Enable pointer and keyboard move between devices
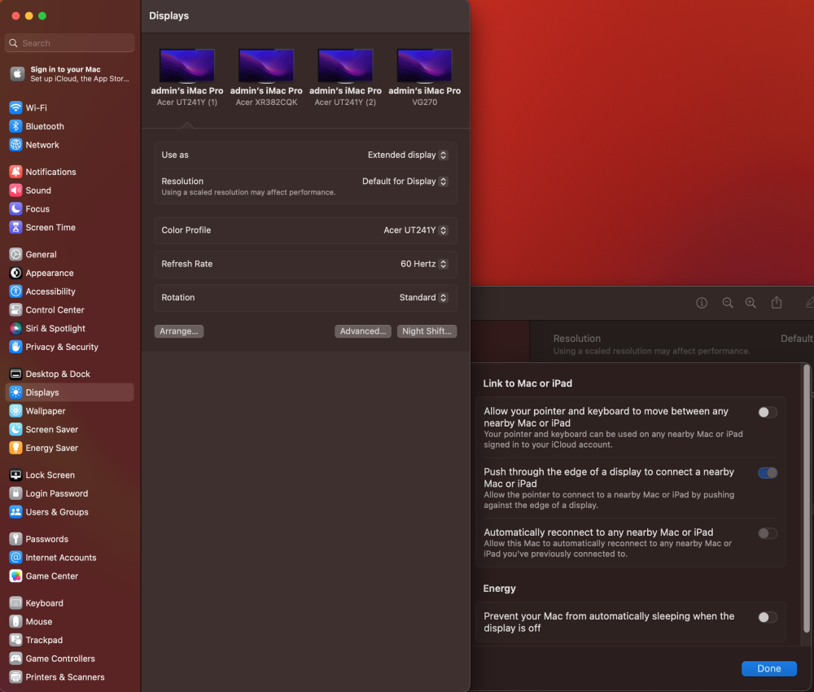The width and height of the screenshot is (814, 692). coord(768,412)
